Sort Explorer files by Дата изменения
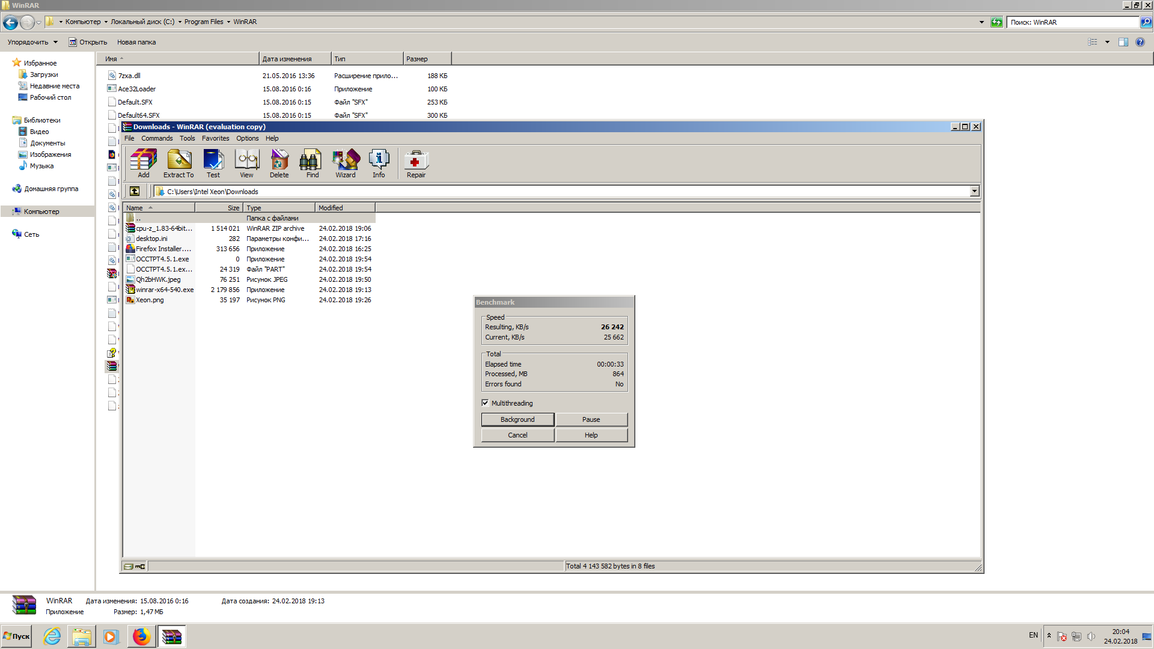The width and height of the screenshot is (1154, 649). point(295,59)
